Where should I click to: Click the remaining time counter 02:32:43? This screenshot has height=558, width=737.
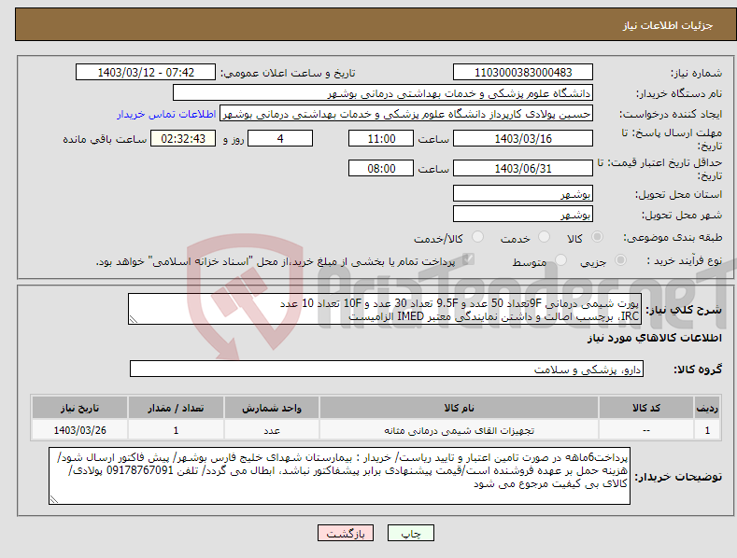click(183, 138)
